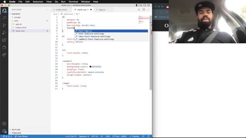Open editor more actions ellipsis
246x138 pixels.
coord(148,10)
